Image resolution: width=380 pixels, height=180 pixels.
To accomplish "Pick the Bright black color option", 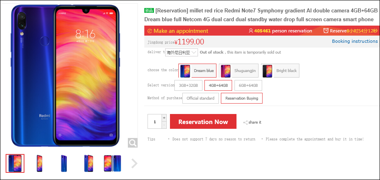I will [280, 71].
